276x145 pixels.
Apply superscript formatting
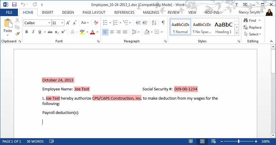(x=63, y=32)
